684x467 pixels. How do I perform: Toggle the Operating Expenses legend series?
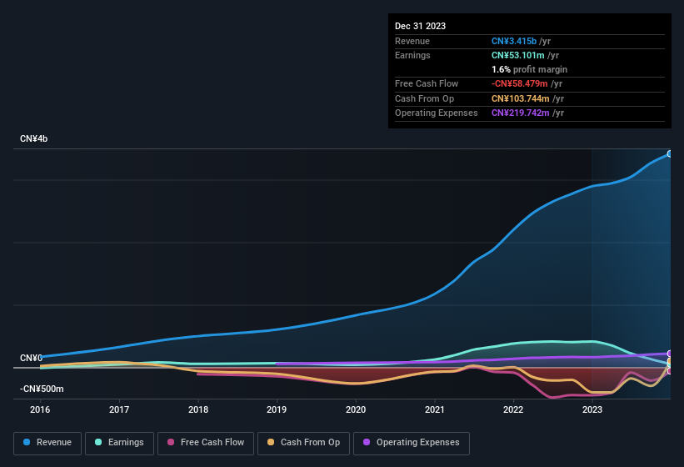412,443
